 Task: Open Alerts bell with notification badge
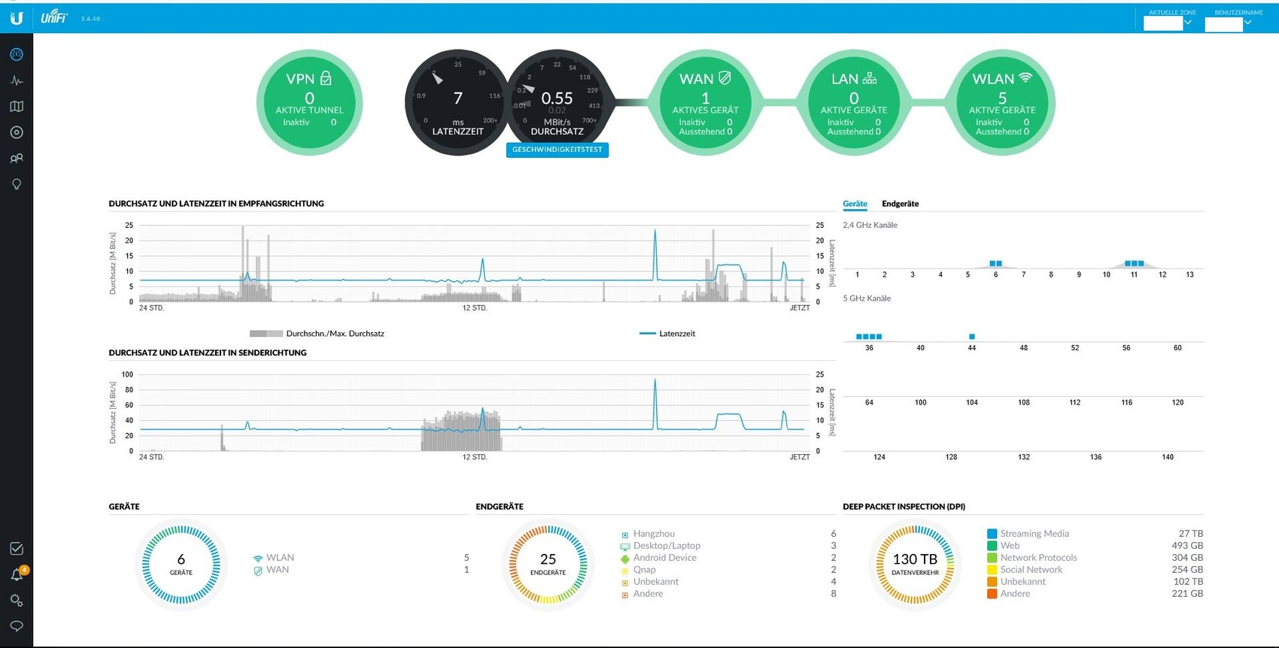(17, 575)
